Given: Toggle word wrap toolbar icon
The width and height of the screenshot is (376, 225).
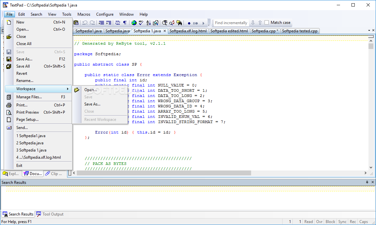Looking at the screenshot, I should coord(117,23).
